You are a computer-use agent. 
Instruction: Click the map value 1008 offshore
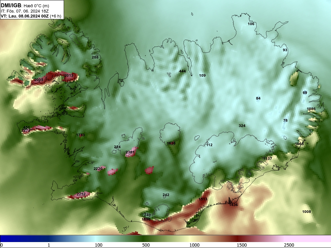(307, 212)
